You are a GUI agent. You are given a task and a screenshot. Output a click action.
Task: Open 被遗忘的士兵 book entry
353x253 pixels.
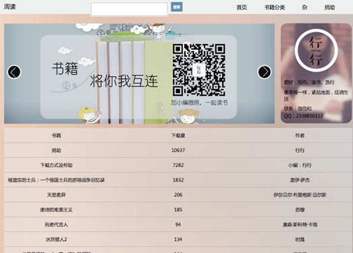click(56, 180)
